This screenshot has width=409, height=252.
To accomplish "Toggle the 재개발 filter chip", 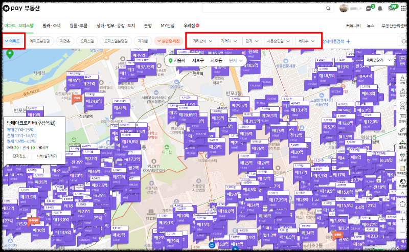I will click(x=143, y=41).
